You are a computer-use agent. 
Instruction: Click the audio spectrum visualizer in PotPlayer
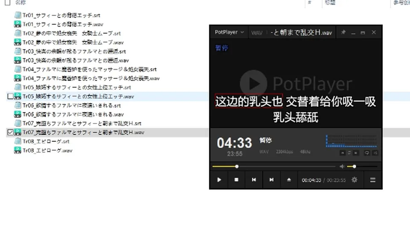pos(351,141)
